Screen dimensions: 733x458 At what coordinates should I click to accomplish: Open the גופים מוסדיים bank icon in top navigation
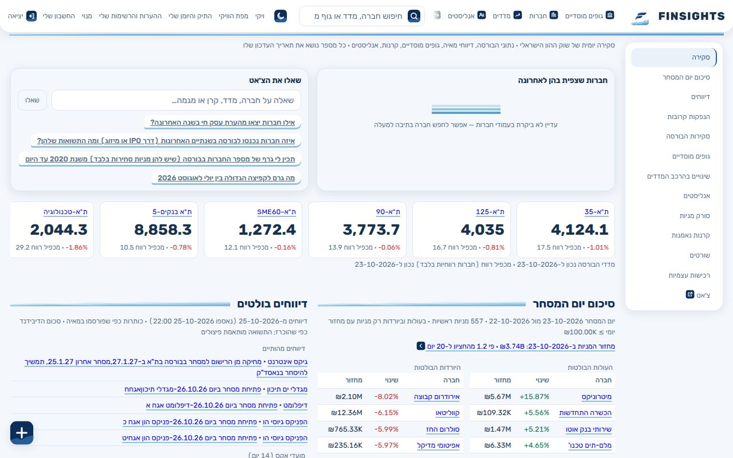coord(610,15)
